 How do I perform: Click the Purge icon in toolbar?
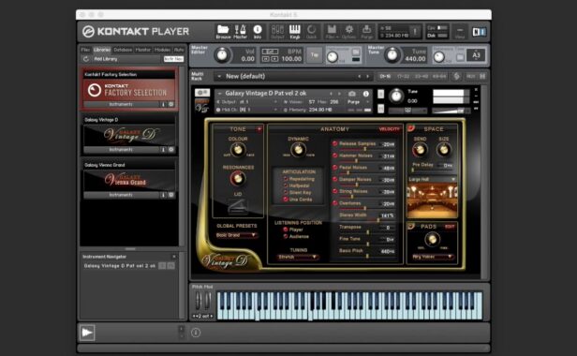point(366,30)
